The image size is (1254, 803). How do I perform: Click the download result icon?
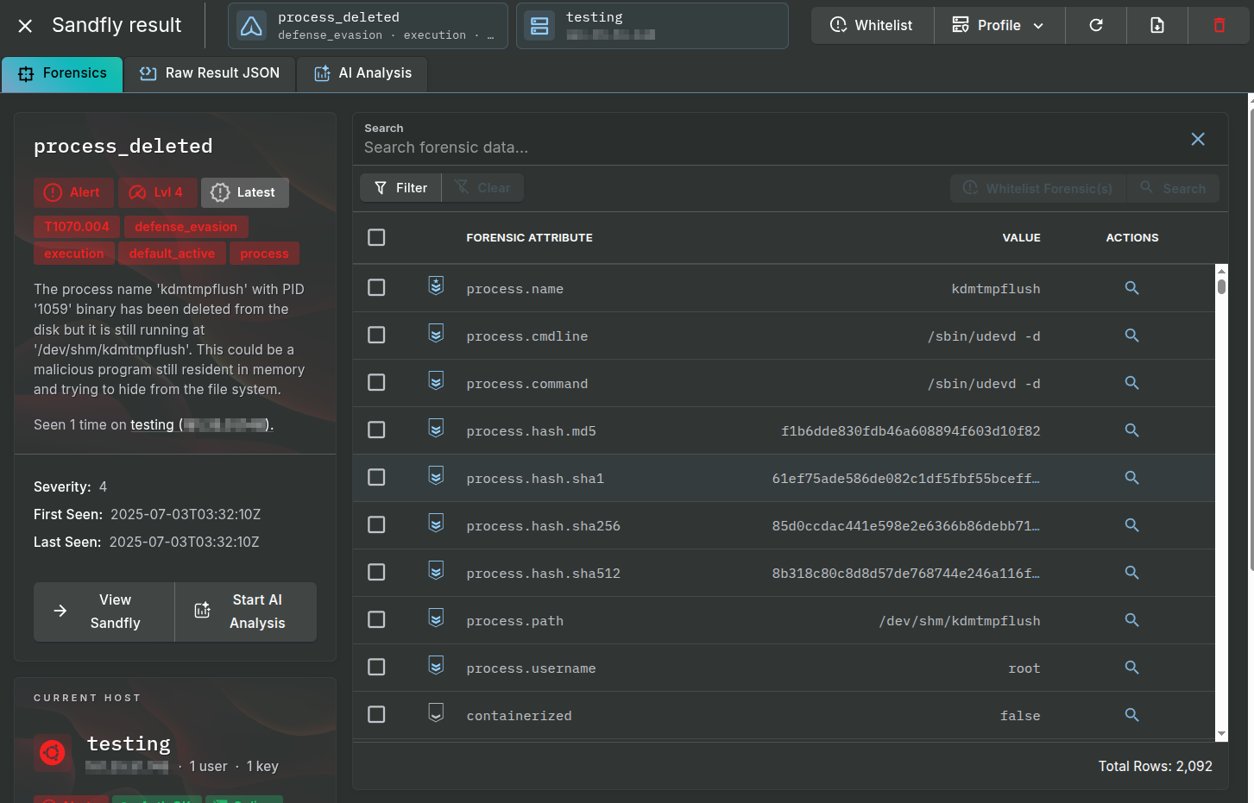(1157, 25)
